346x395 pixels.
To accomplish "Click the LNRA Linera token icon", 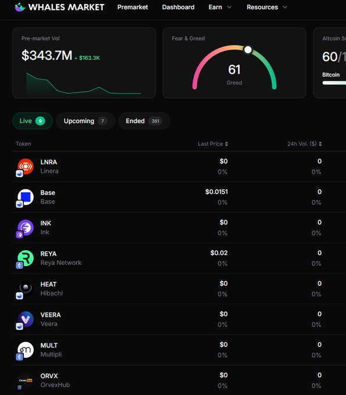I will click(x=26, y=167).
